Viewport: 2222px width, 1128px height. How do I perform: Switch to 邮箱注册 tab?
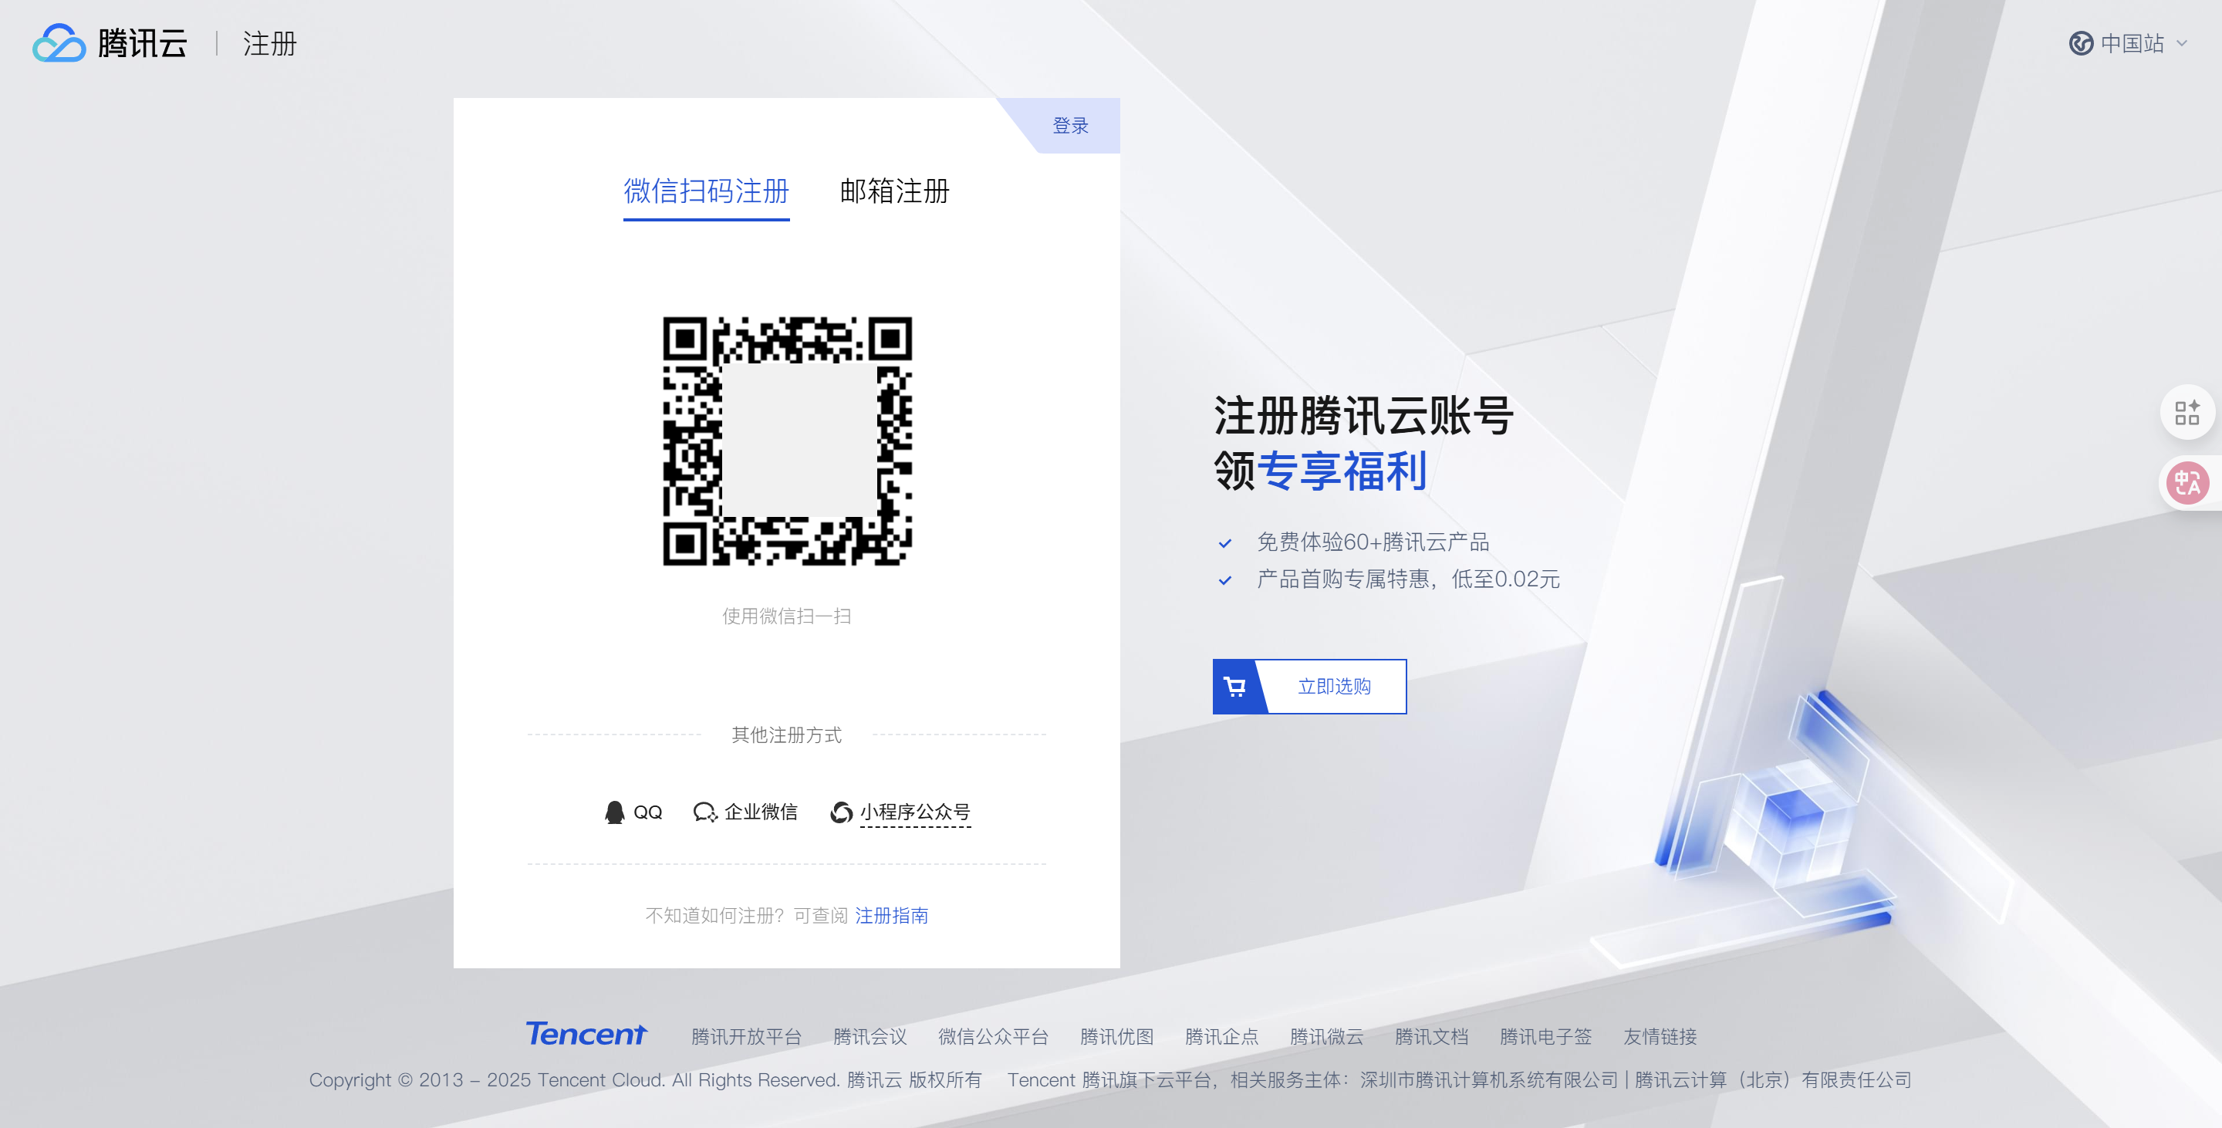(x=894, y=191)
